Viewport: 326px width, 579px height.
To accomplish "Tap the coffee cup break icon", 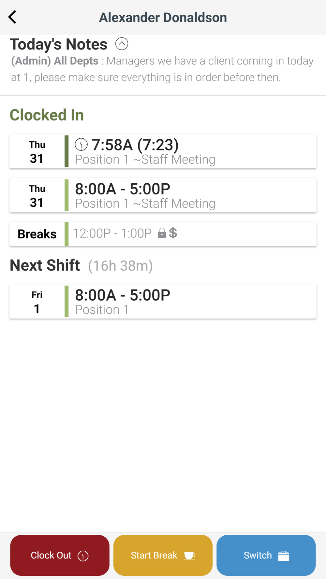I will coord(189,556).
